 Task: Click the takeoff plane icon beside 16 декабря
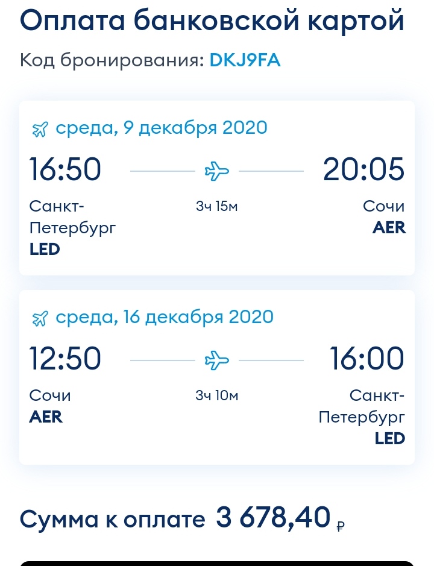(40, 319)
